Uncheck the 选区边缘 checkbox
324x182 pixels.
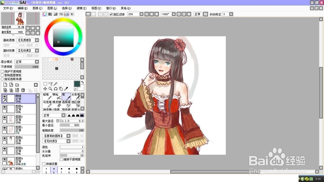click(111, 14)
